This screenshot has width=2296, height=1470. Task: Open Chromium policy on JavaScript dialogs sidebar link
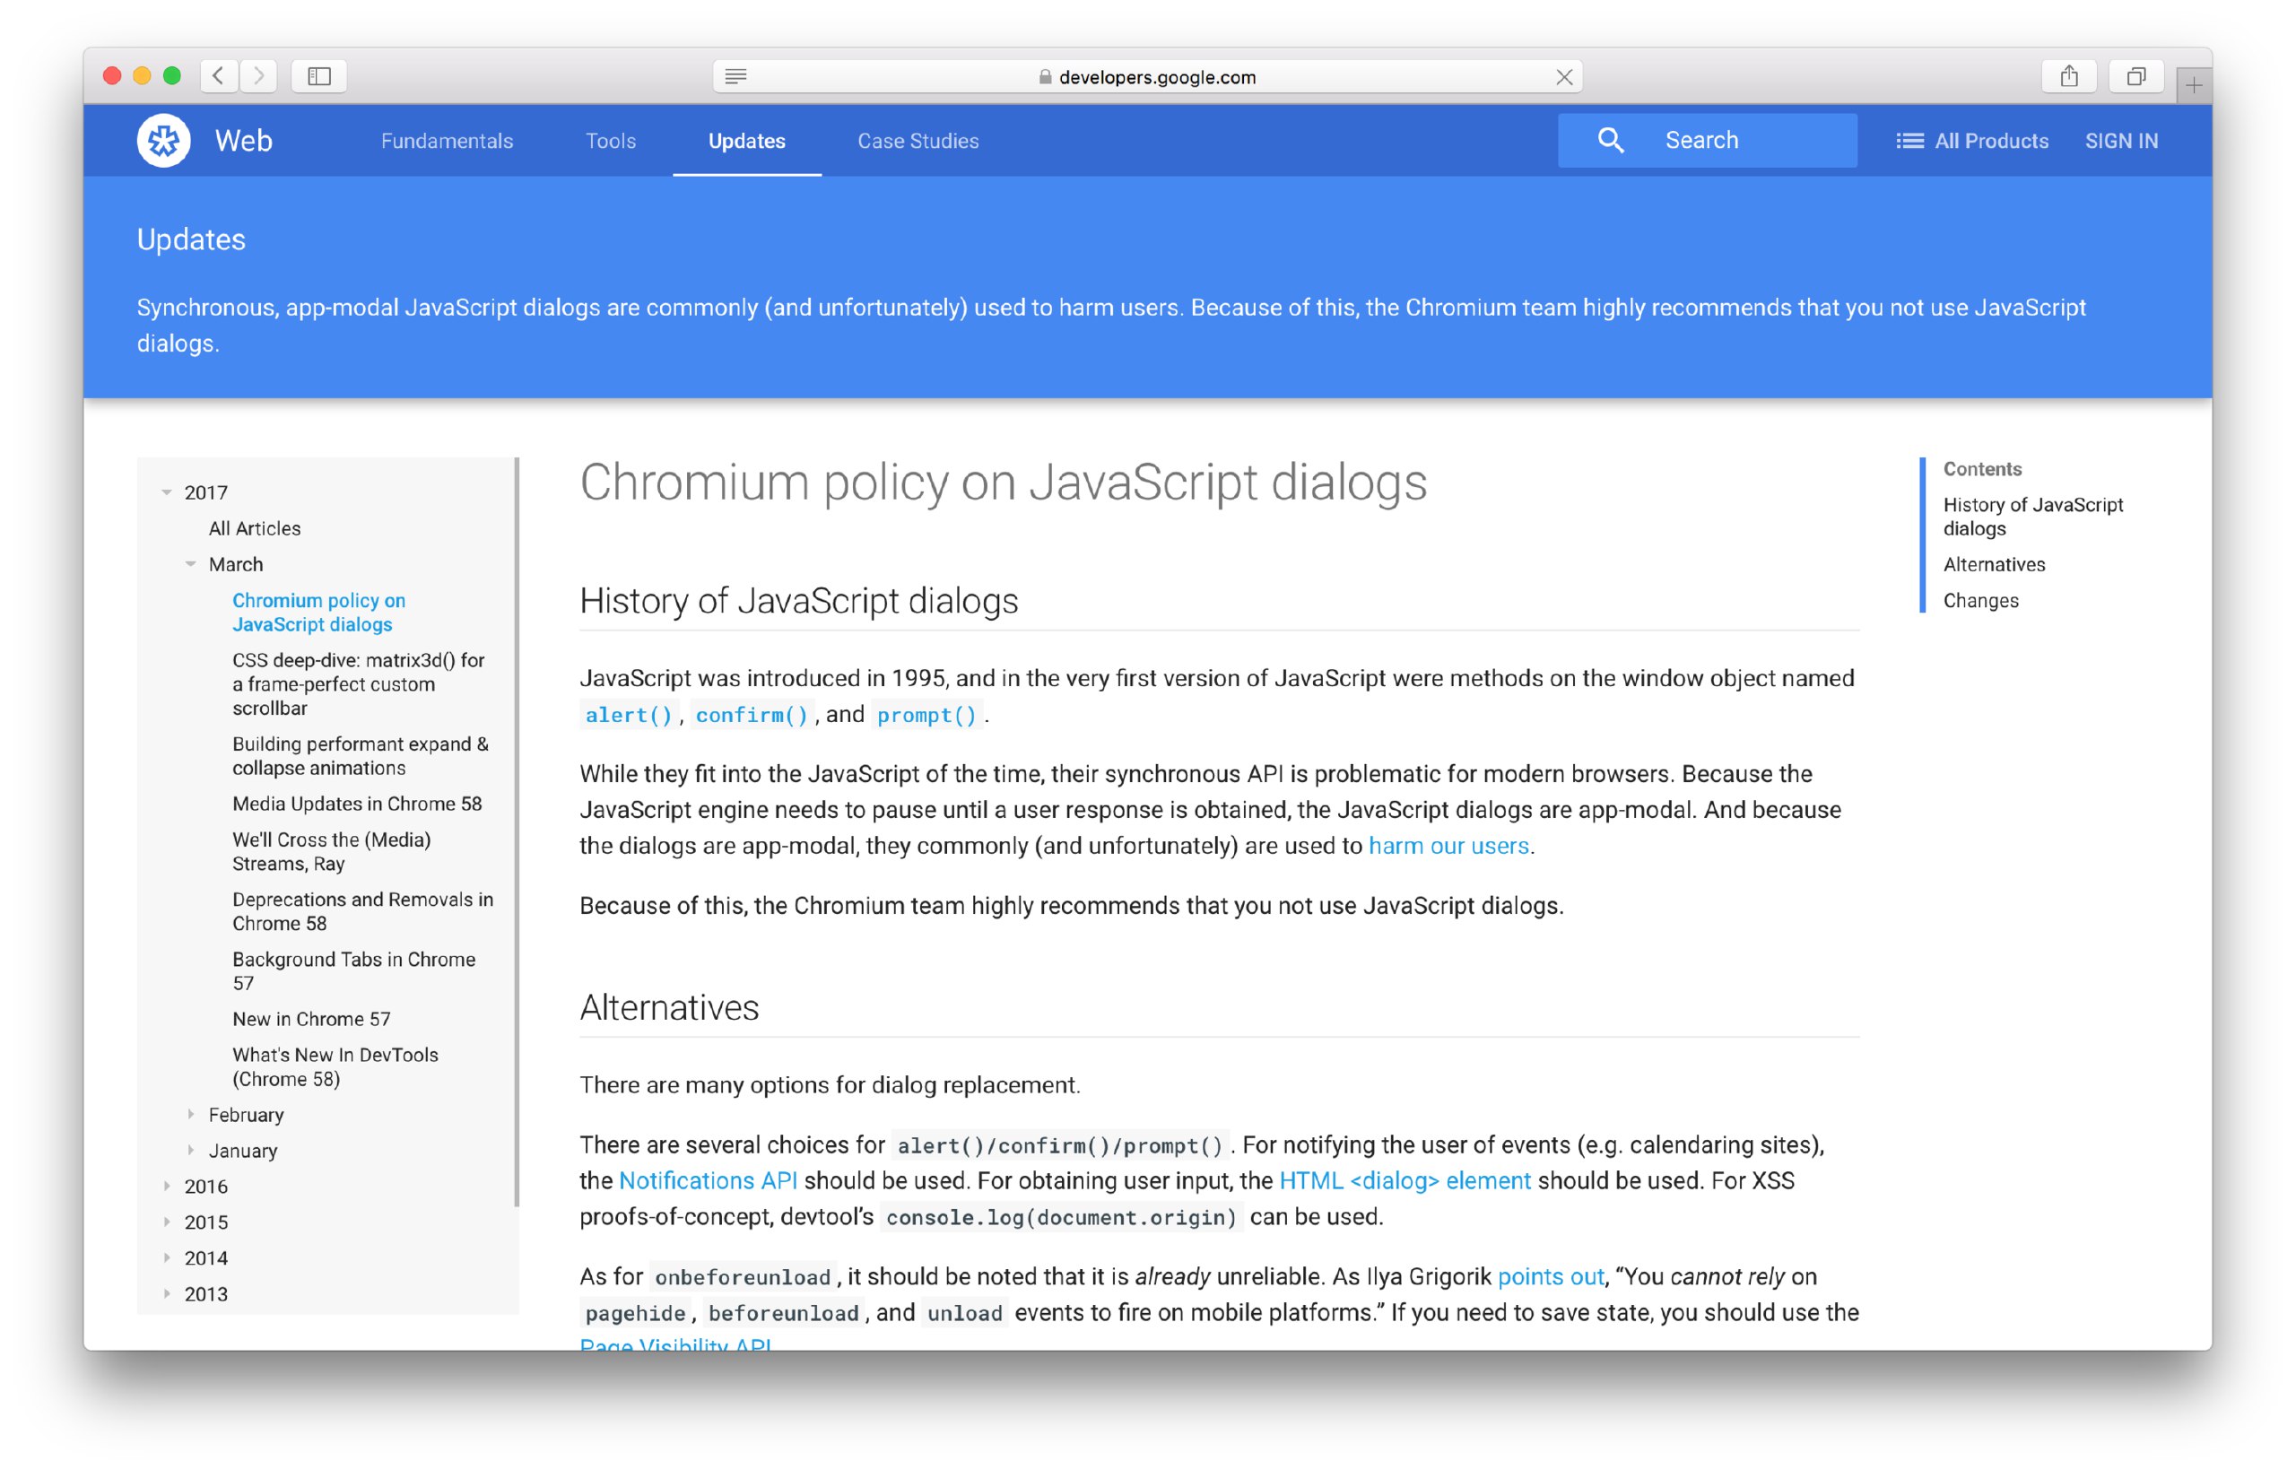(x=318, y=612)
